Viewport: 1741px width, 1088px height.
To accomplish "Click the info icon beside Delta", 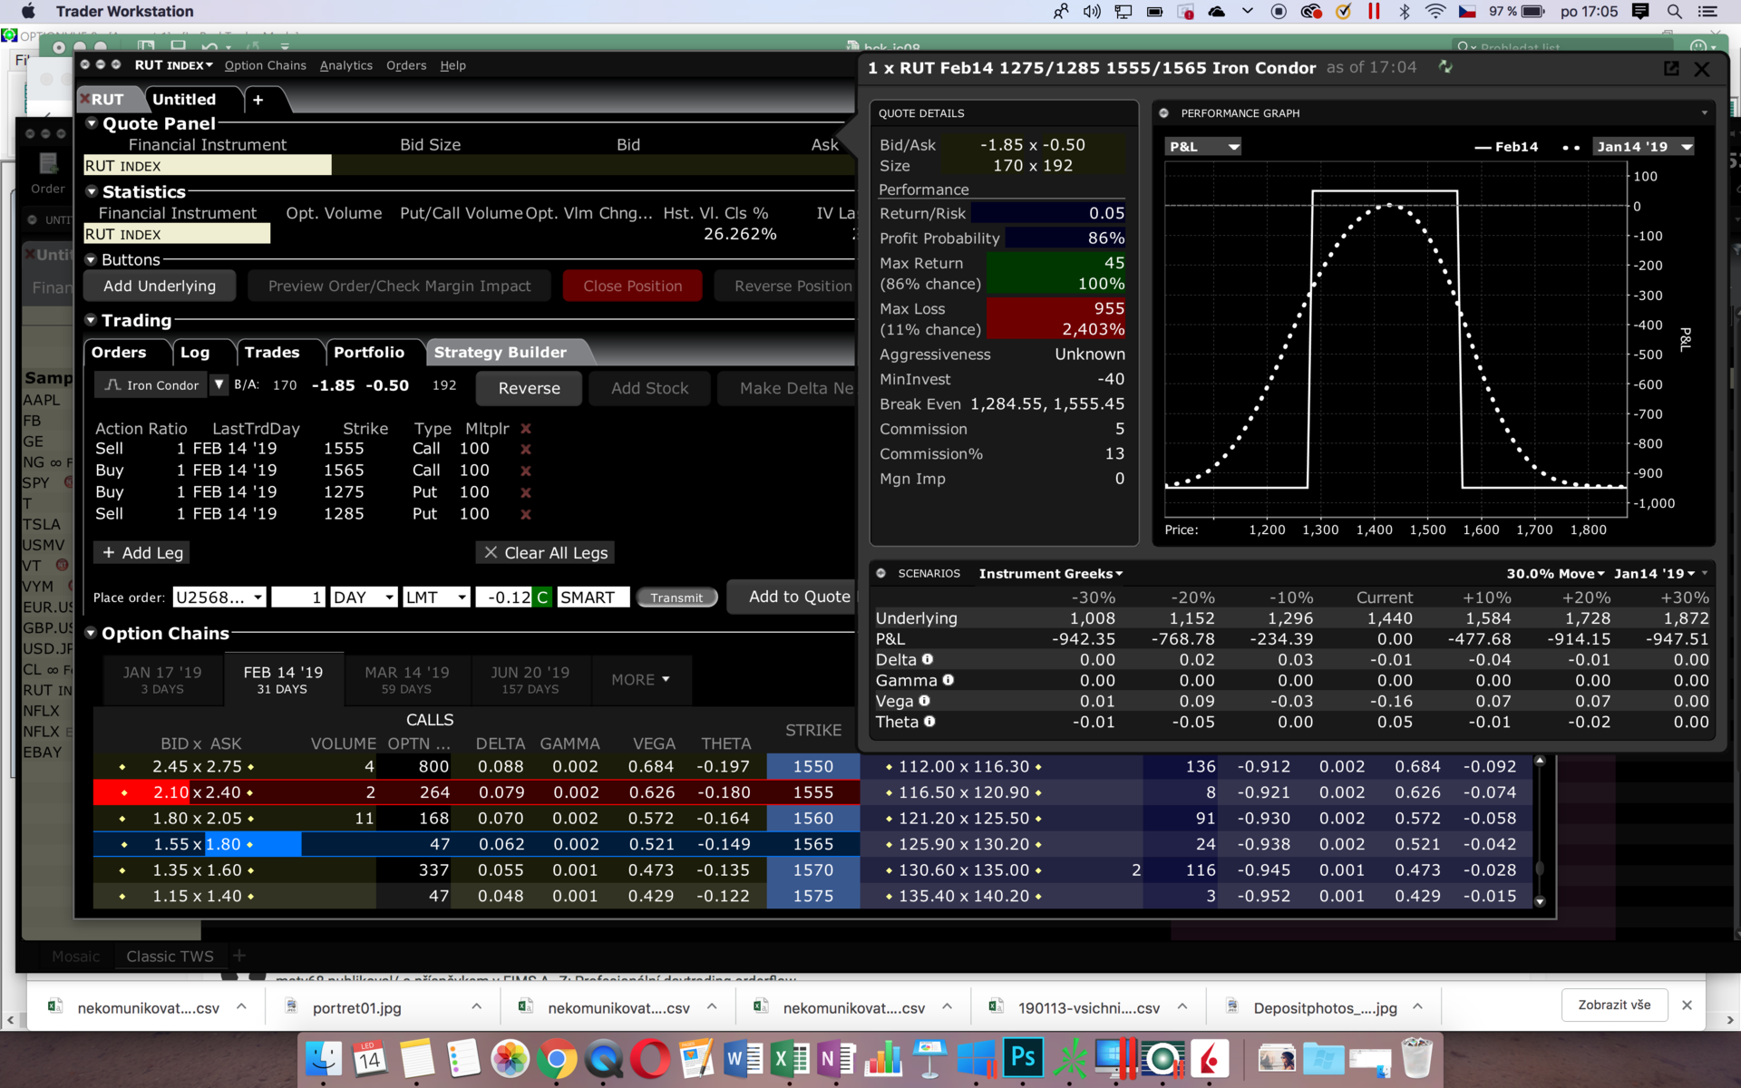I will pyautogui.click(x=928, y=659).
